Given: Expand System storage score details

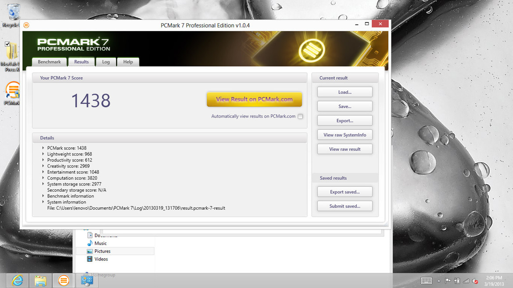Looking at the screenshot, I should (43, 184).
